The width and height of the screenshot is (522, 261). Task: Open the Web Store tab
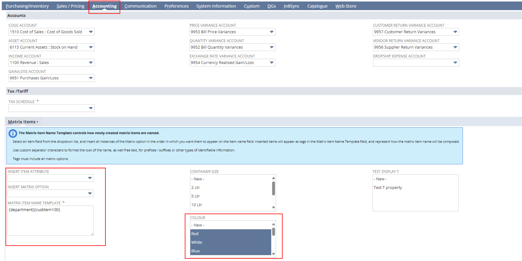tap(345, 6)
